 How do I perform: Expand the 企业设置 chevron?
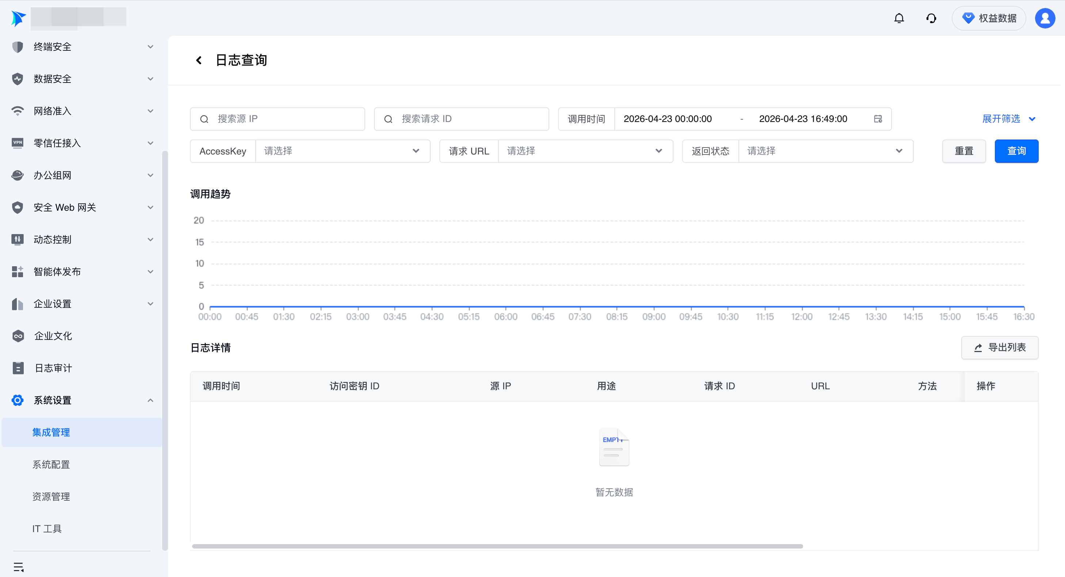pos(150,304)
